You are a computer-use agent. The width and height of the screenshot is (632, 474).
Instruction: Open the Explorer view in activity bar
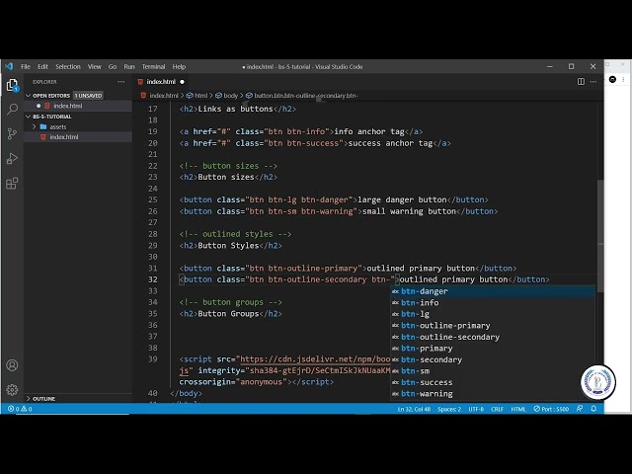[12, 85]
